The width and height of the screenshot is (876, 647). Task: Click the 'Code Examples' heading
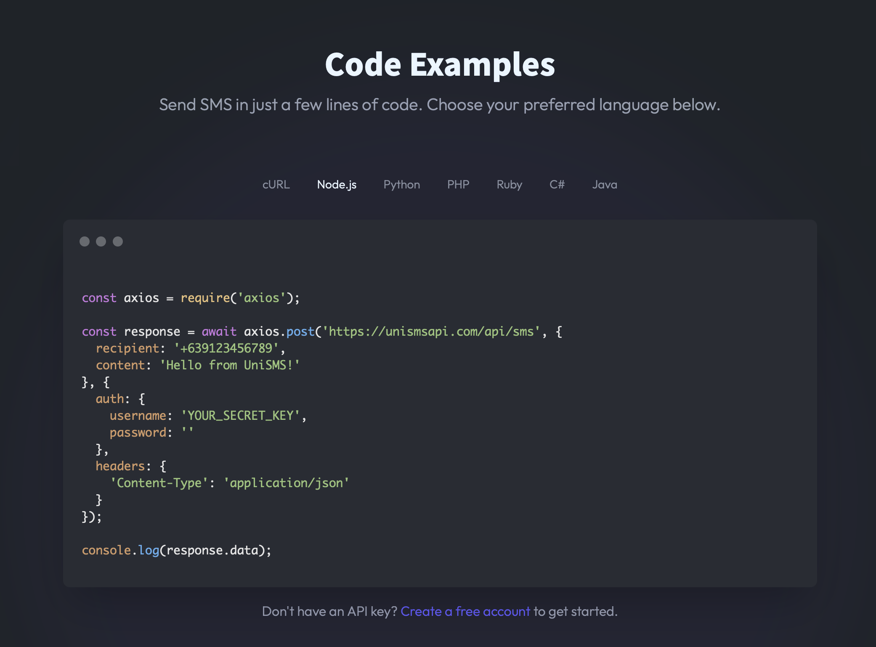[440, 64]
